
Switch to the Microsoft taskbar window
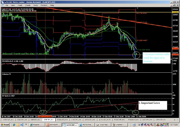pos(54,125)
